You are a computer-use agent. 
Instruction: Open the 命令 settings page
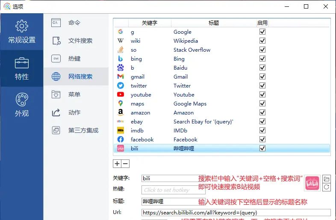76,23
